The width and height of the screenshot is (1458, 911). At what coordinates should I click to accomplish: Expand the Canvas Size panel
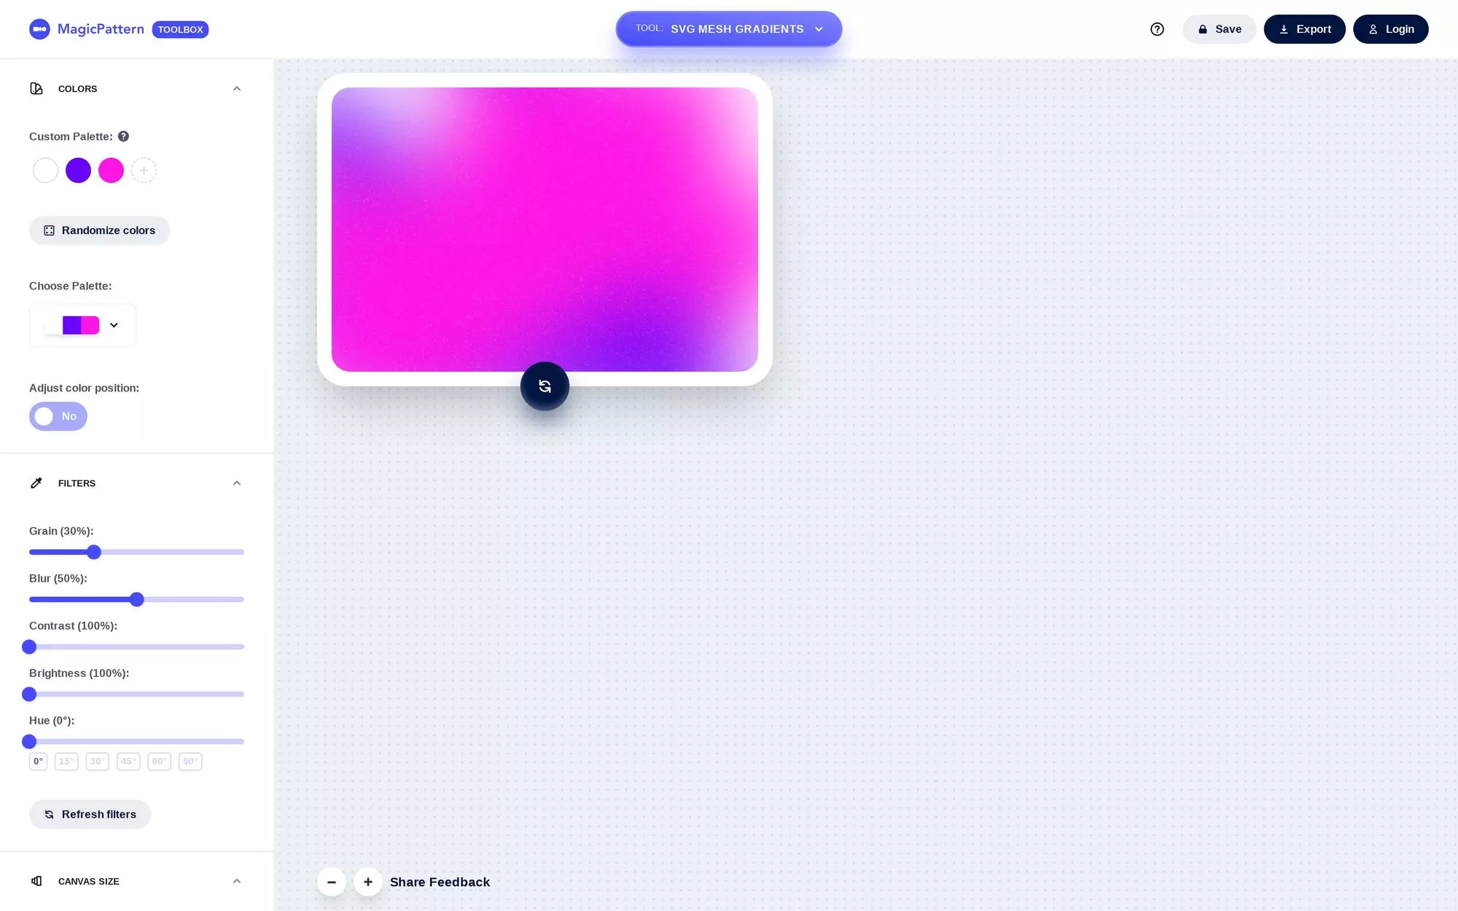coord(237,880)
